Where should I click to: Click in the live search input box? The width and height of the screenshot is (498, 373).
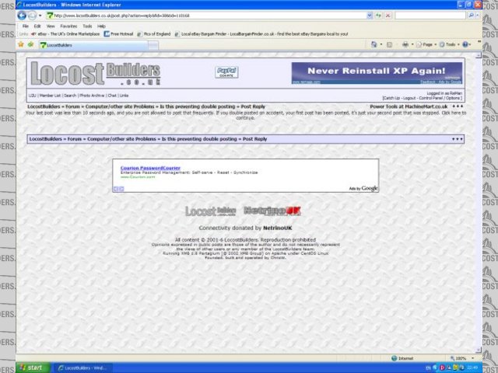[428, 16]
